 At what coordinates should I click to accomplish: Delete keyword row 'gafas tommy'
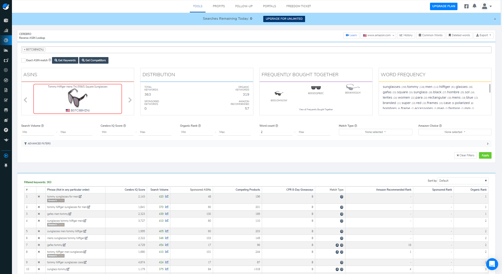pos(39,245)
